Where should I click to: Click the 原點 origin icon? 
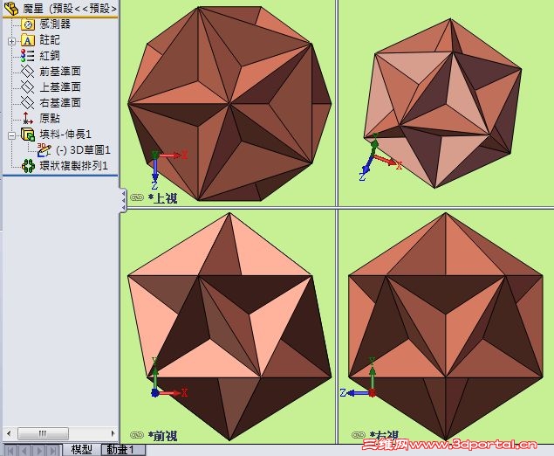point(28,118)
